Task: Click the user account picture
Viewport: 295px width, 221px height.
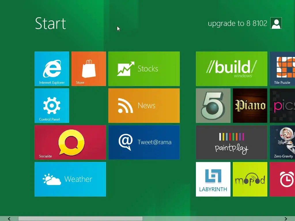Action: (x=276, y=23)
